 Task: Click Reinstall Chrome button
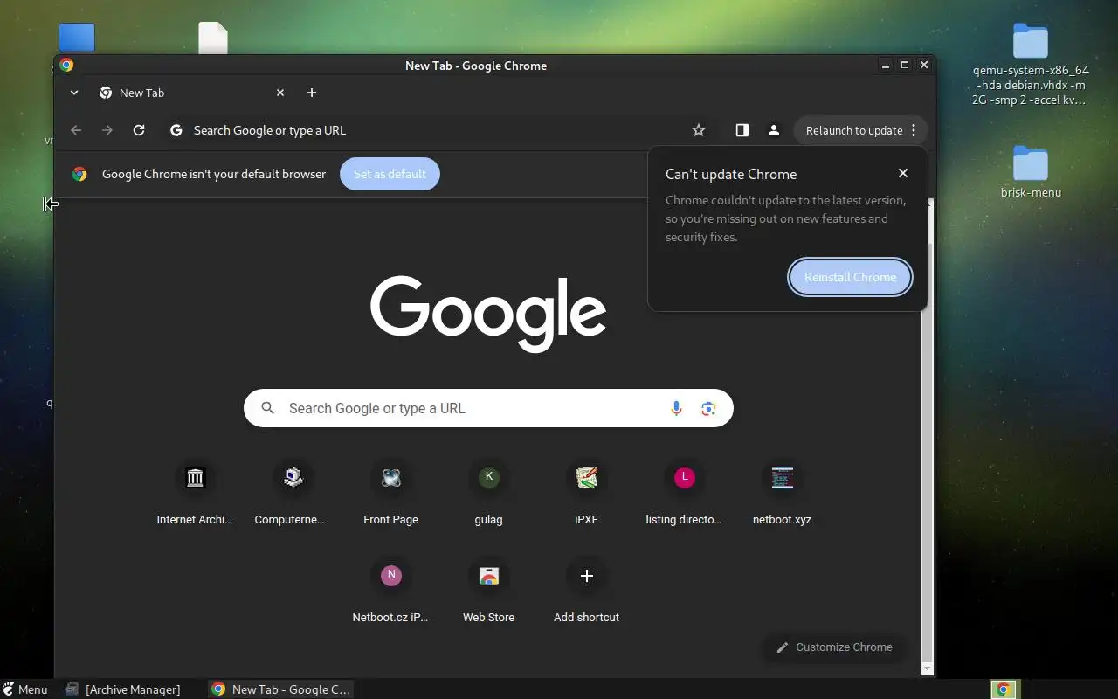850,277
